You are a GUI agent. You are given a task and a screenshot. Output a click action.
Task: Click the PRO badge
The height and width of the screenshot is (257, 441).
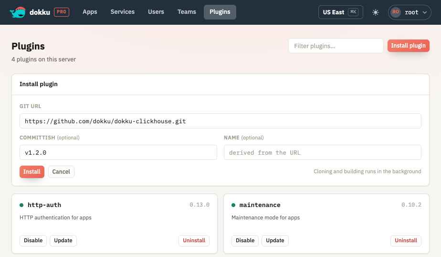coord(62,12)
